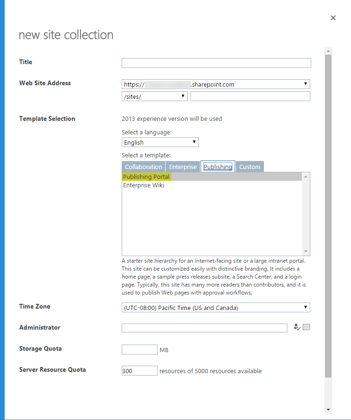Screen dimensions: 351x420
Task: Click the Check Names icon beside Administrator
Action: pyautogui.click(x=296, y=327)
